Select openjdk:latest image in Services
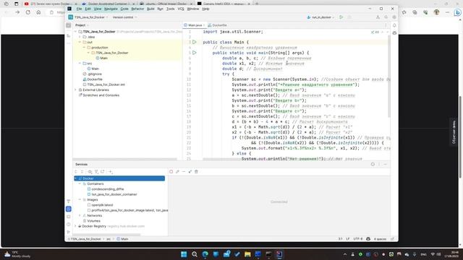463x260 pixels. pos(100,205)
